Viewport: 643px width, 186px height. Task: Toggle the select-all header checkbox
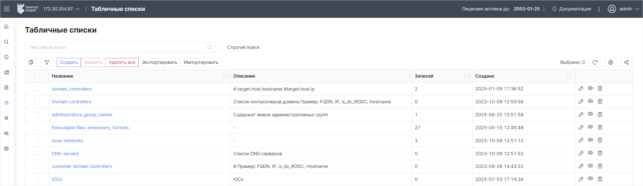pos(37,76)
